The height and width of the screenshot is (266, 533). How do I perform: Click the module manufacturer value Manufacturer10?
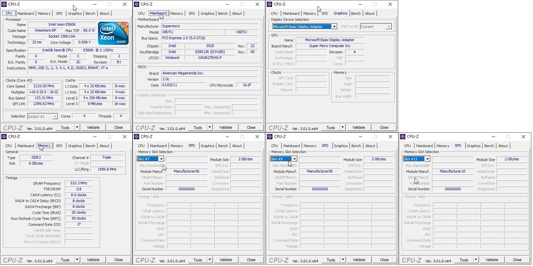(453, 172)
